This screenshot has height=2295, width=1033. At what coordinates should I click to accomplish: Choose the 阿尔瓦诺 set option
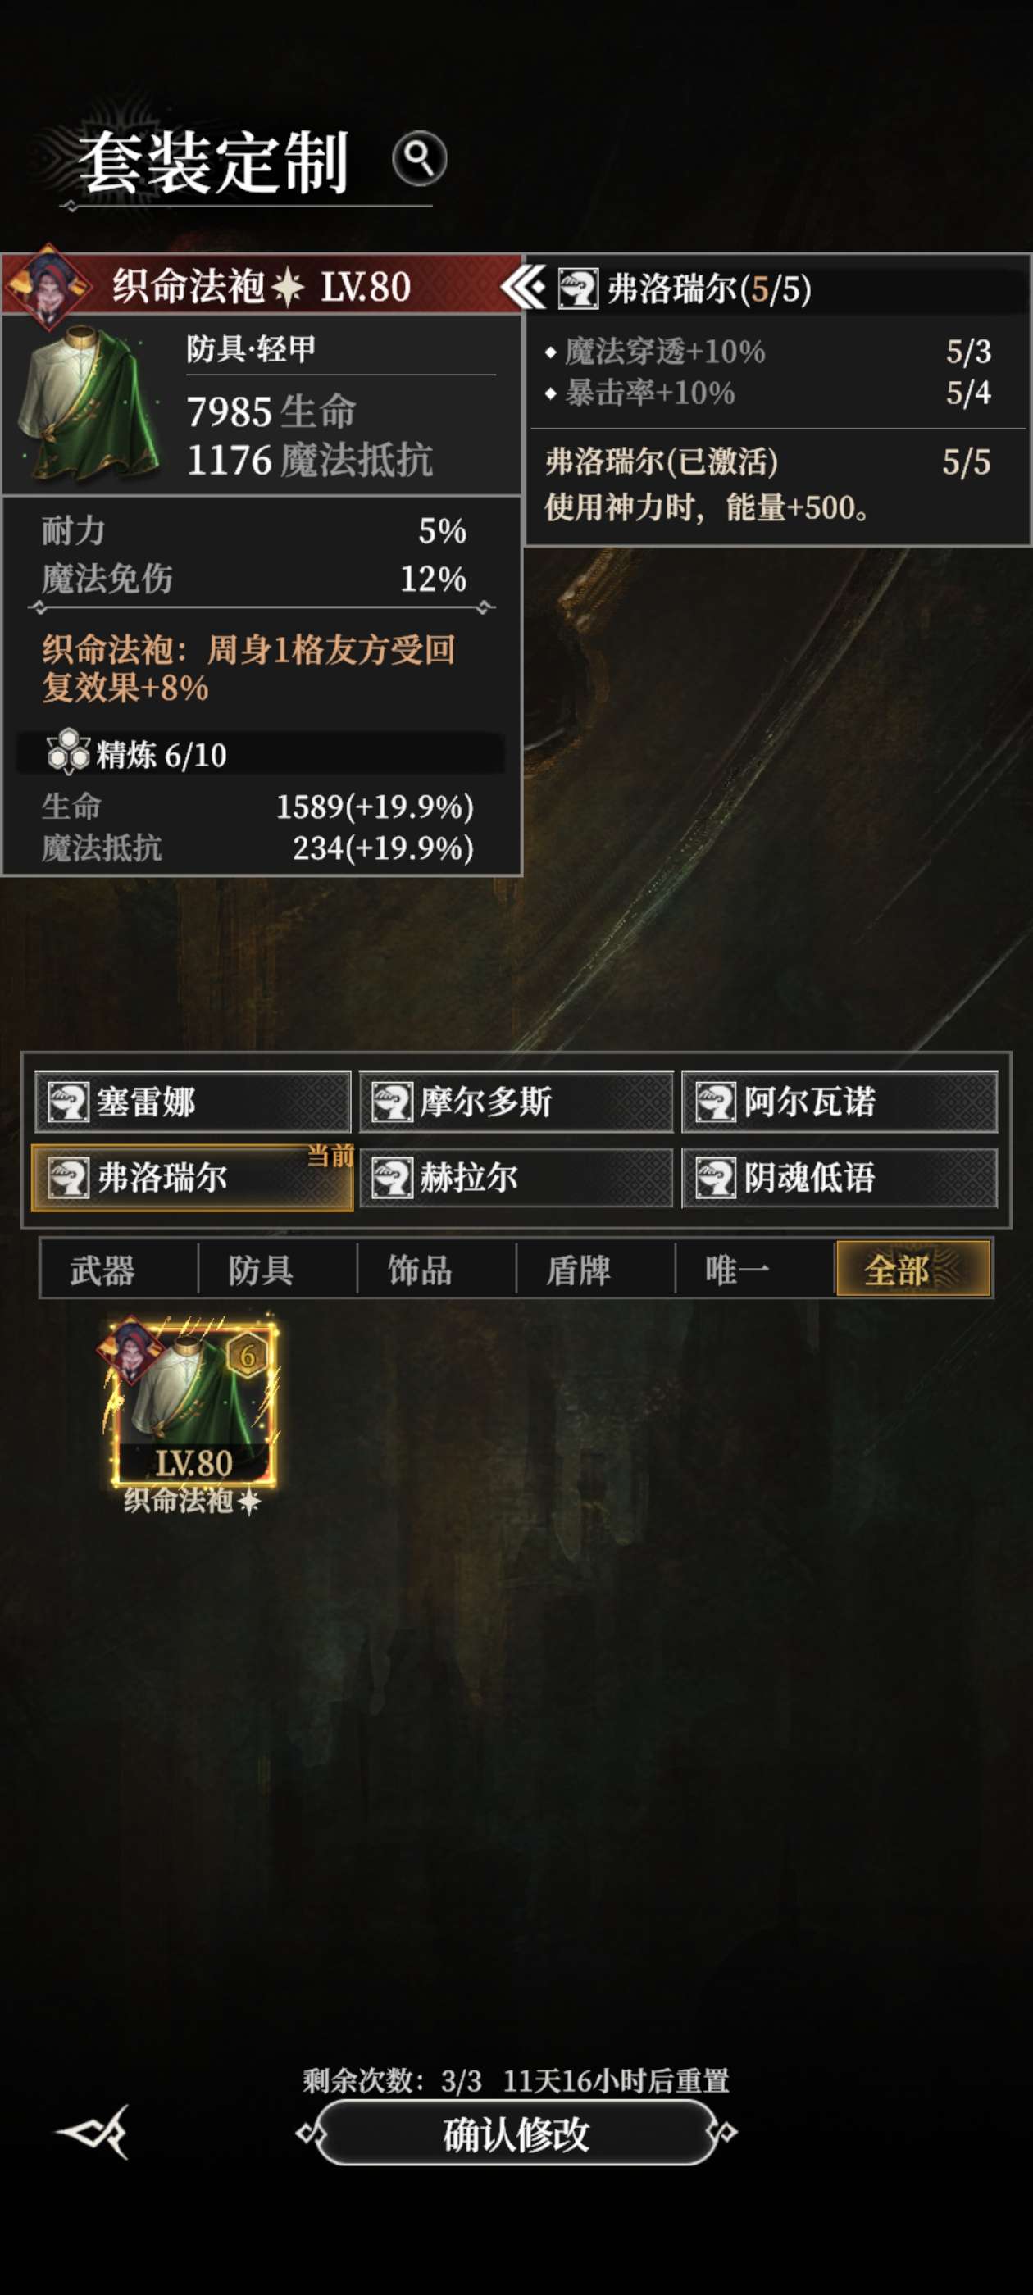point(840,1102)
